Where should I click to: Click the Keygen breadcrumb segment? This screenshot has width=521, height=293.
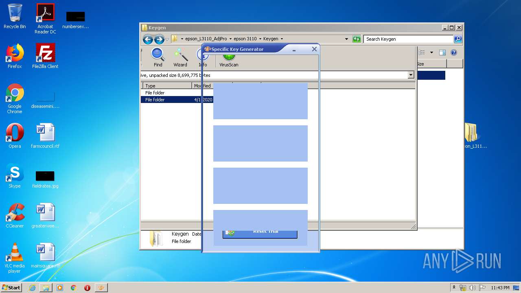tap(271, 39)
